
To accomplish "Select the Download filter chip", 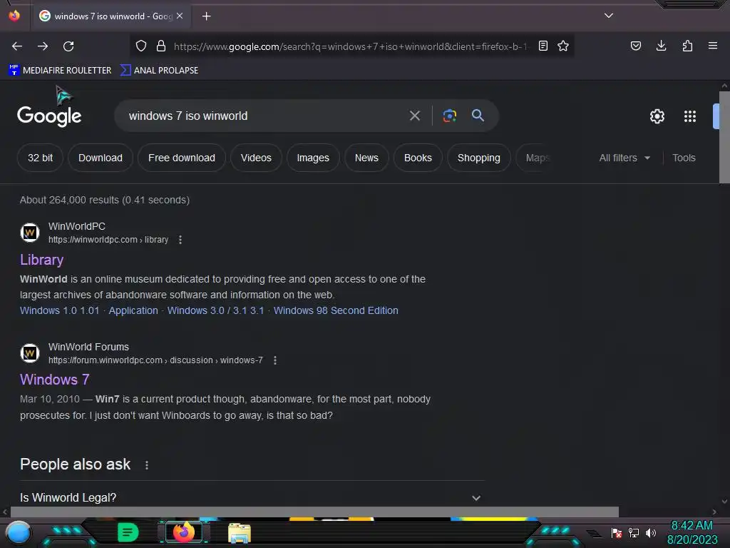I will (x=101, y=158).
